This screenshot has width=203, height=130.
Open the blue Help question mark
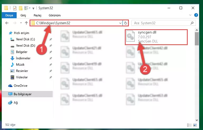[x=196, y=15]
